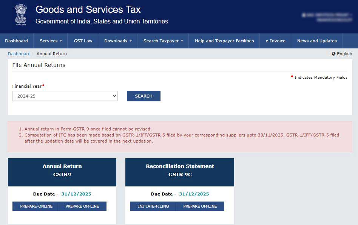Click PREPARE OFFLINE under Annual Return GSTR9
This screenshot has width=358, height=225.
(x=82, y=206)
